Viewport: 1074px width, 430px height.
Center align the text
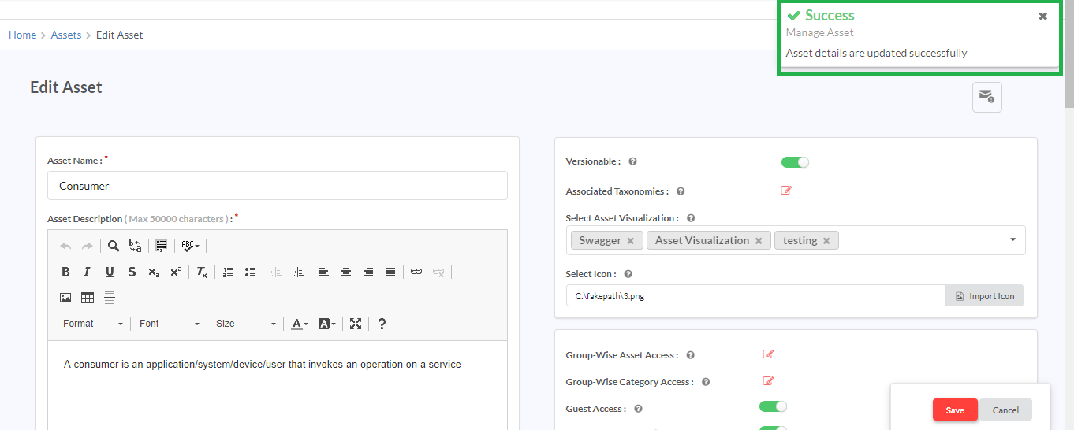coord(346,272)
